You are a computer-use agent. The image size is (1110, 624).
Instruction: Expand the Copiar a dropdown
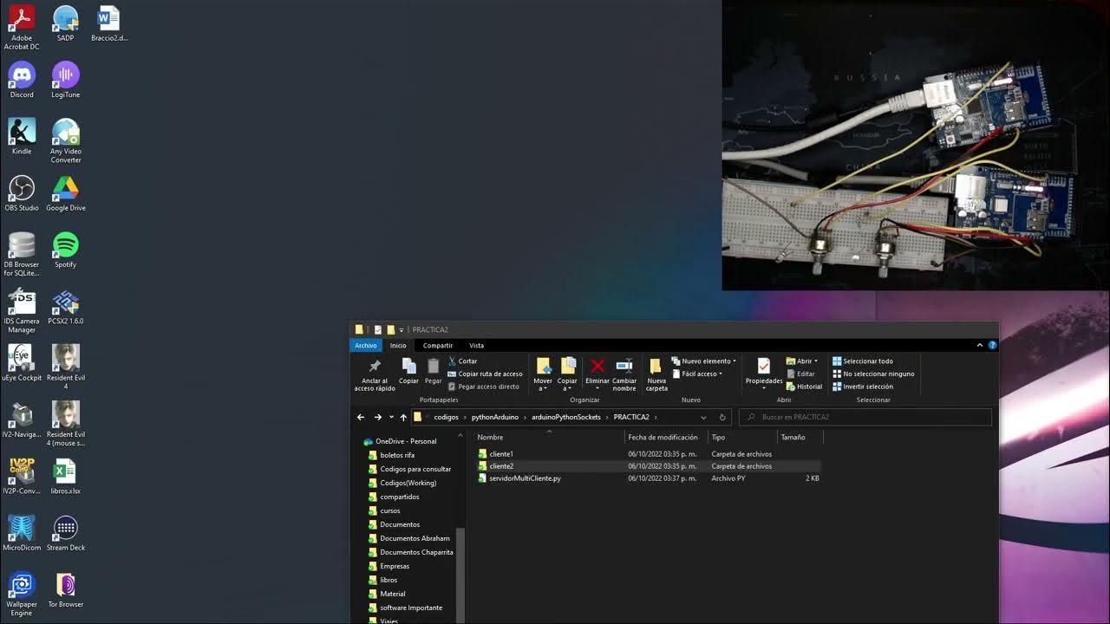tap(568, 374)
